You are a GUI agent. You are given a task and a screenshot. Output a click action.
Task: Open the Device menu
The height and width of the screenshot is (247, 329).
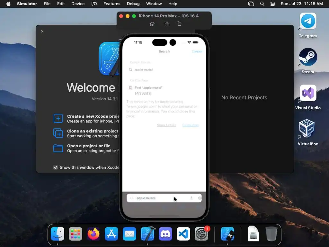[x=78, y=4]
